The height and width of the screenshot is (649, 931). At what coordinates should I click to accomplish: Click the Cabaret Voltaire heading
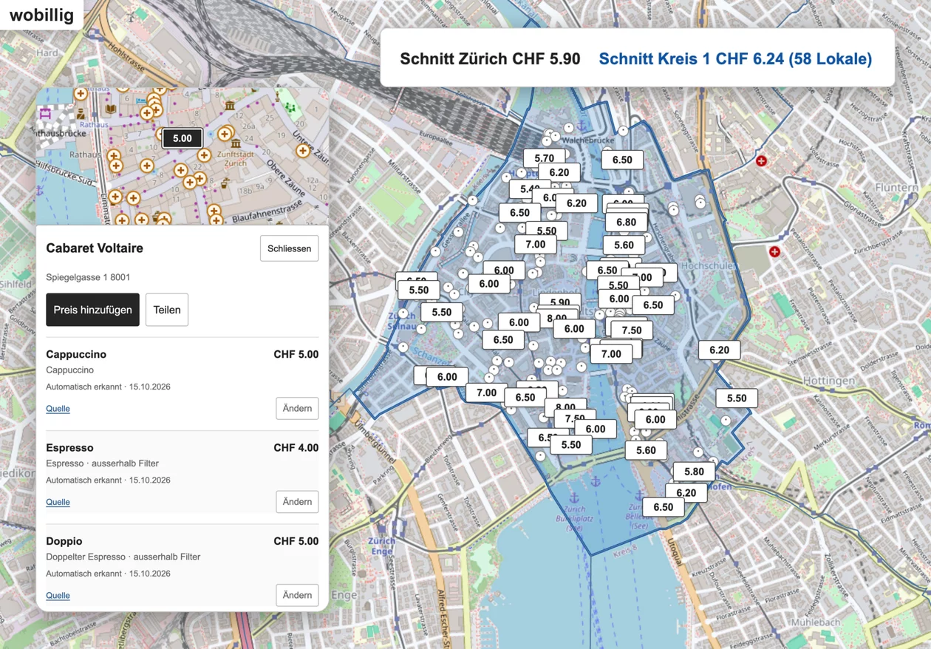(x=95, y=248)
